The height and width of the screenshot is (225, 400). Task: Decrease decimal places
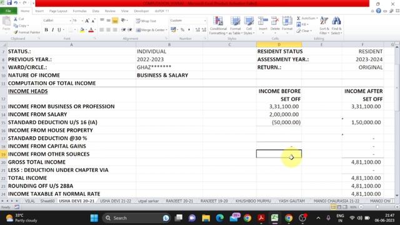pyautogui.click(x=204, y=30)
